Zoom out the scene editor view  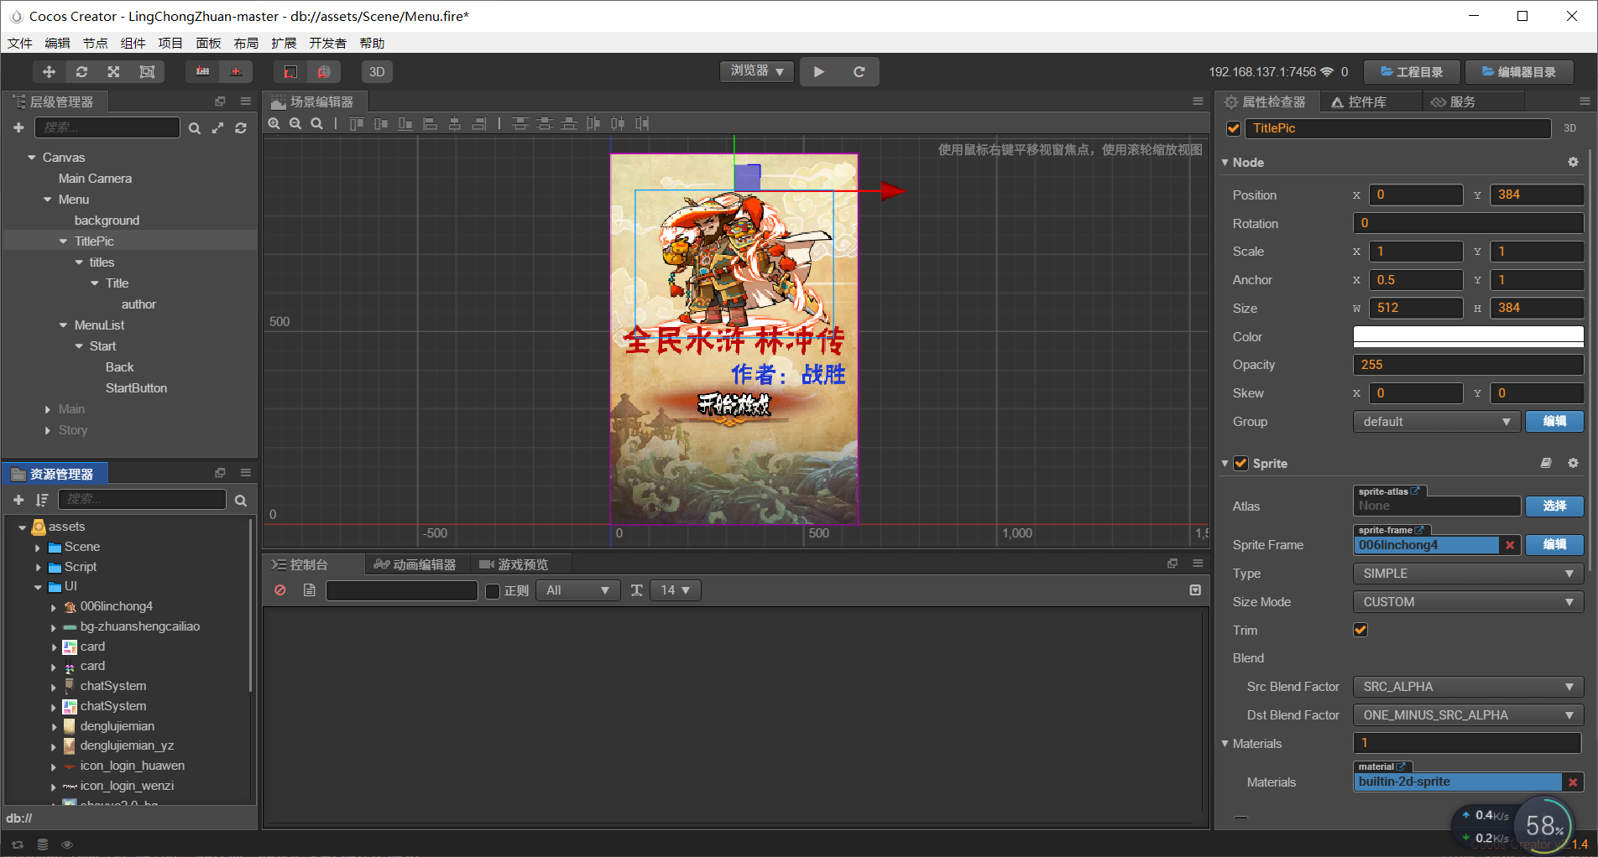295,124
